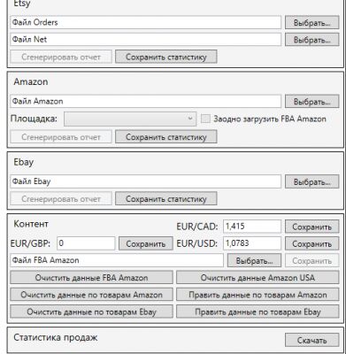Click Сгенерировать отчет in Etsy section

click(61, 57)
